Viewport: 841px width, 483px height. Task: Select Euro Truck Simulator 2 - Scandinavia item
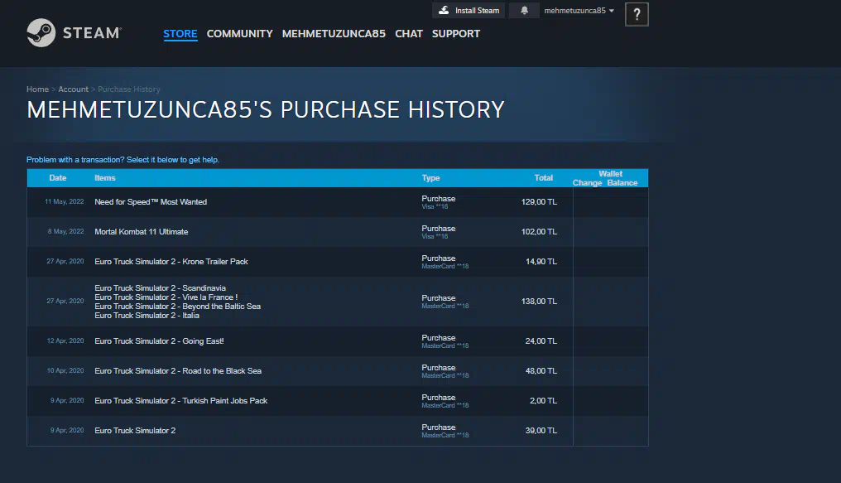160,288
